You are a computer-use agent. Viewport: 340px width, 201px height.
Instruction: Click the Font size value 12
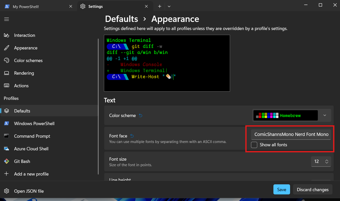coord(317,161)
